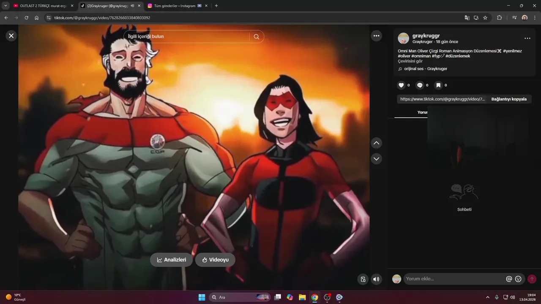Click Bağlantıyı kopyala to copy link
Image resolution: width=541 pixels, height=304 pixels.
click(x=509, y=99)
